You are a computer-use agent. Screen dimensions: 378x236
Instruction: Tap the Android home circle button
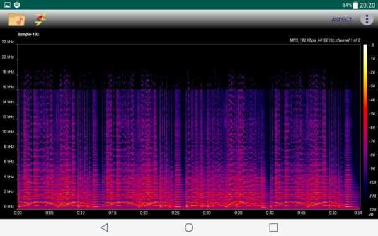pos(188,227)
